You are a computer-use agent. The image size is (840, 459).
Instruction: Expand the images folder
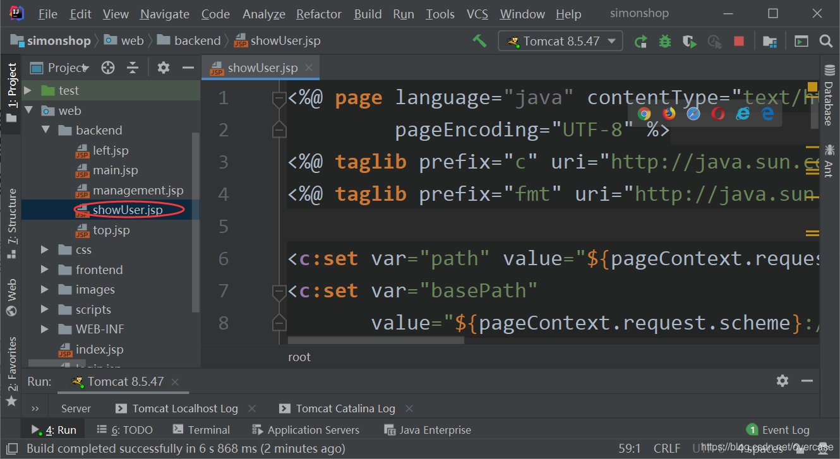[x=45, y=290]
